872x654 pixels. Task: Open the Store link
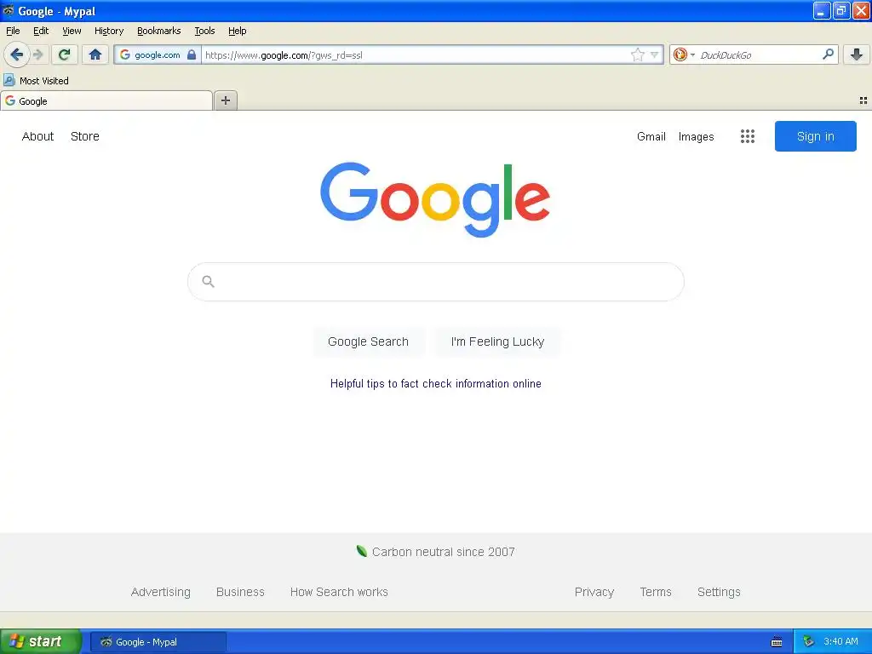pos(85,136)
